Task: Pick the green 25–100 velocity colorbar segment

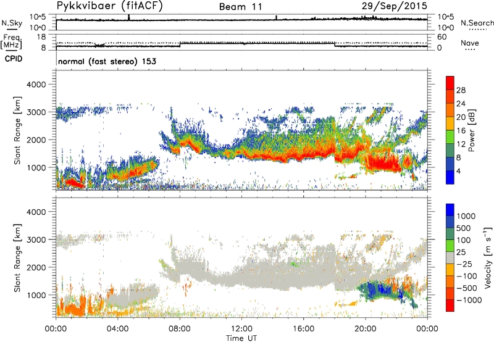Action: [450, 246]
